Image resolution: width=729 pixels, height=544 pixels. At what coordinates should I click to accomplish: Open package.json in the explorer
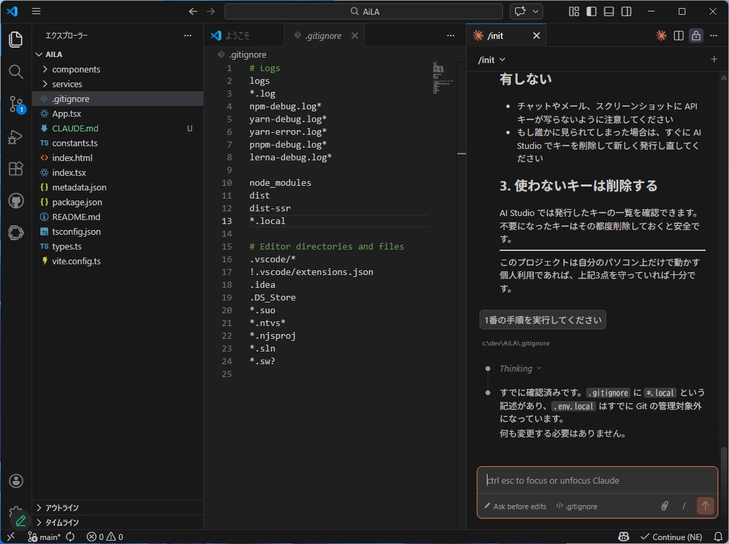coord(117,203)
